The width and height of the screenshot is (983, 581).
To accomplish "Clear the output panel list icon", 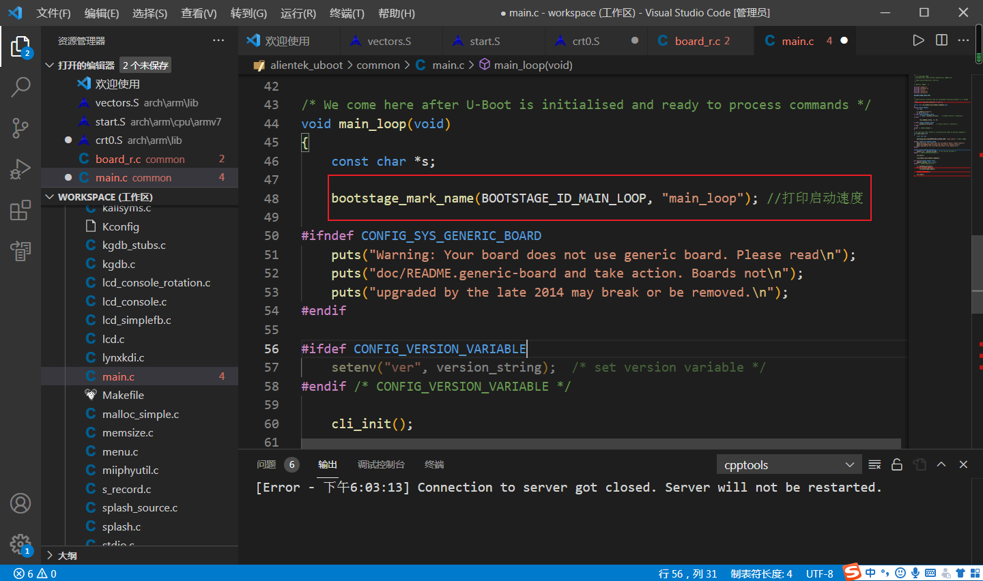I will click(x=874, y=464).
